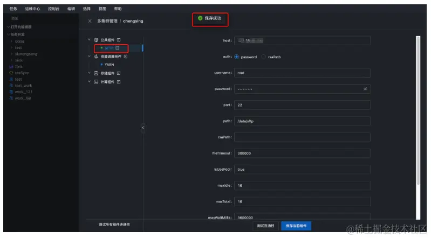431x238 pixels.
Task: Expand the xixix folder in sidebar
Action: [11, 60]
